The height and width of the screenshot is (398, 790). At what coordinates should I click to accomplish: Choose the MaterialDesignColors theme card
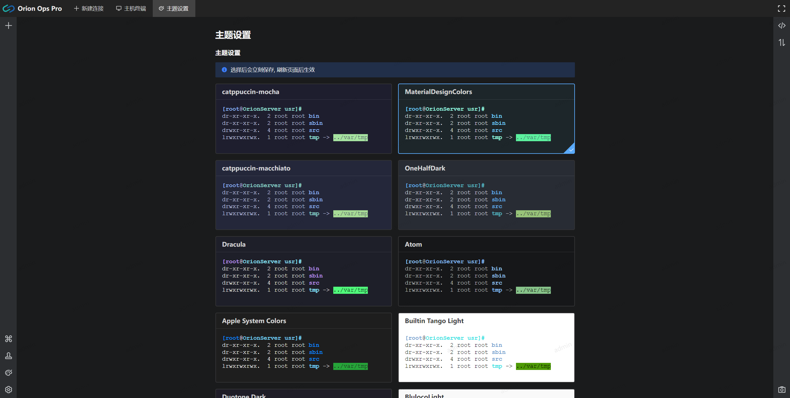click(486, 119)
